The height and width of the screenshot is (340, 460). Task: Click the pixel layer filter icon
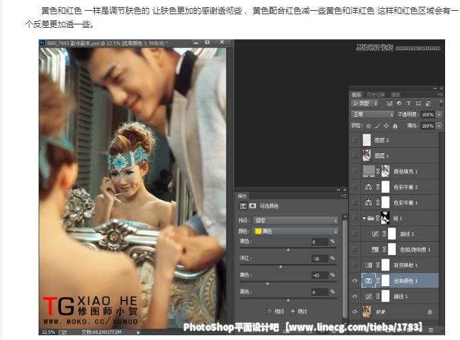(x=390, y=103)
